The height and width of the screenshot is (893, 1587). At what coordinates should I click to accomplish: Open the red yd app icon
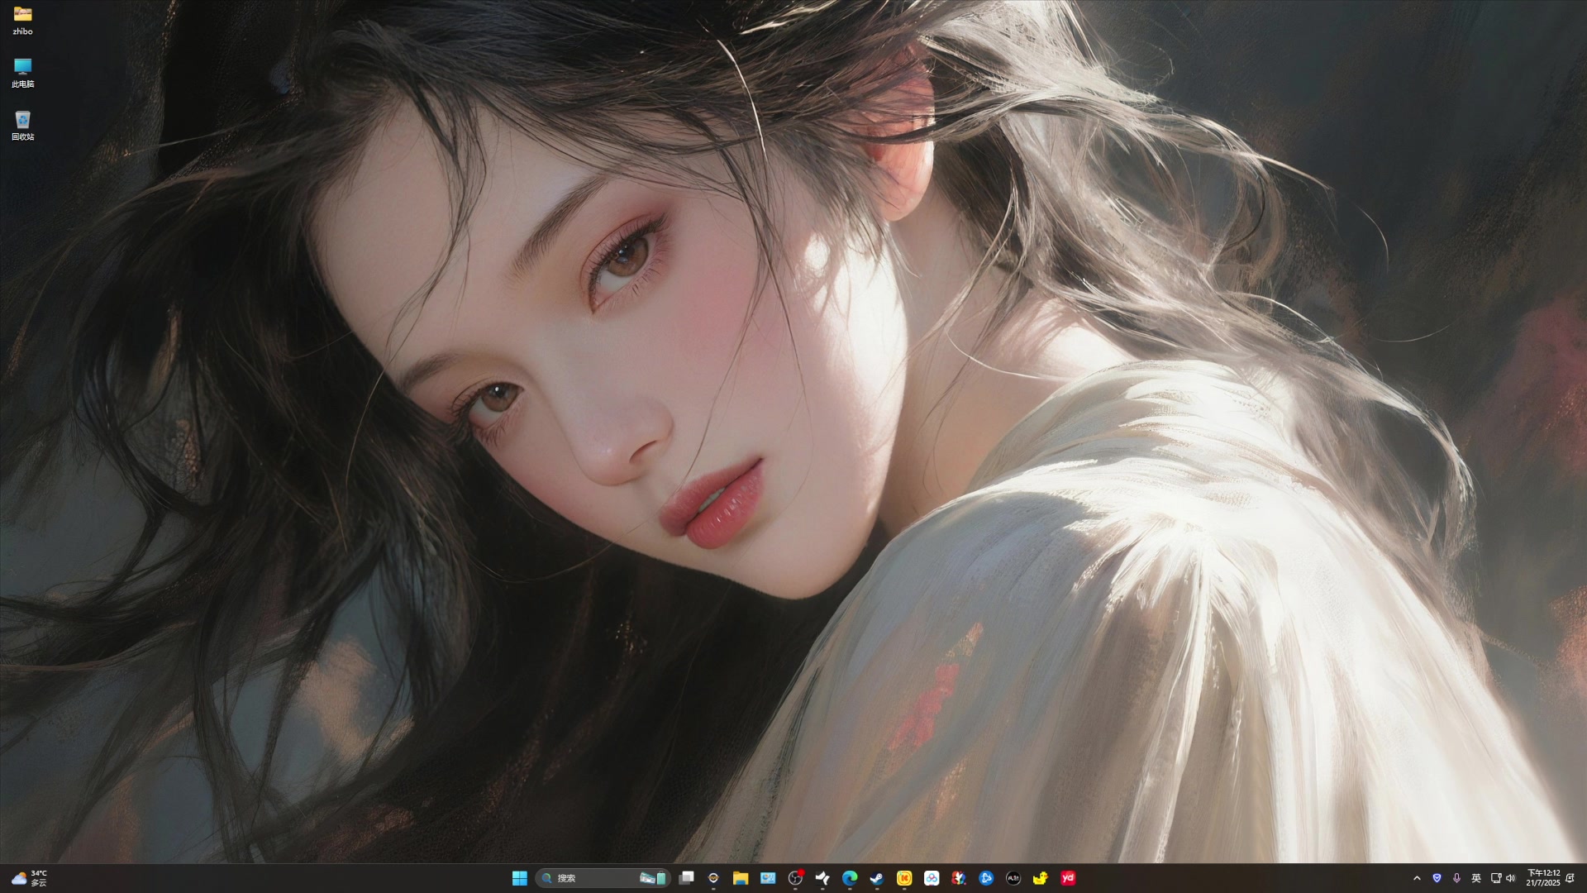pos(1068,878)
